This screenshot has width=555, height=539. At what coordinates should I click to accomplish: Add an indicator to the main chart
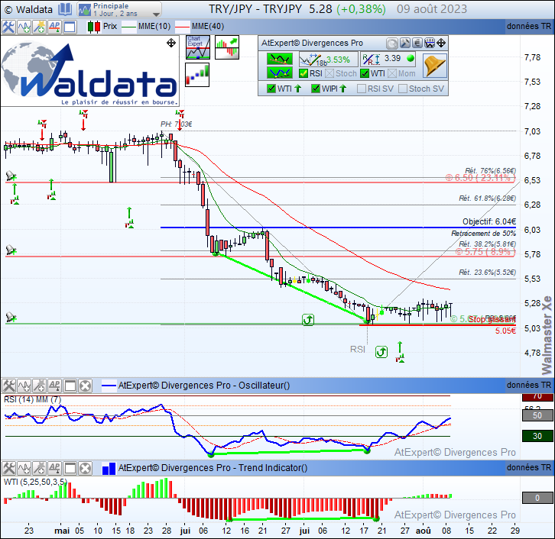point(24,27)
